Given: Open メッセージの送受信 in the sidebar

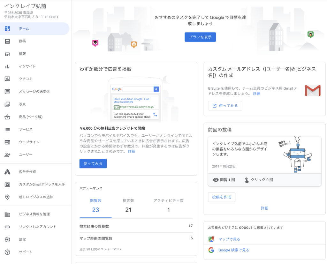Looking at the screenshot, I should point(34,92).
